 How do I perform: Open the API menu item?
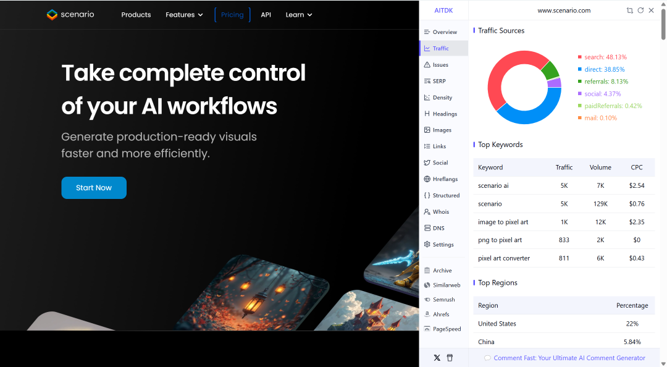266,15
